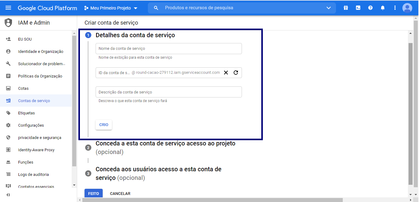Expand the search bar dropdown chevron
The width and height of the screenshot is (419, 202).
tap(329, 8)
